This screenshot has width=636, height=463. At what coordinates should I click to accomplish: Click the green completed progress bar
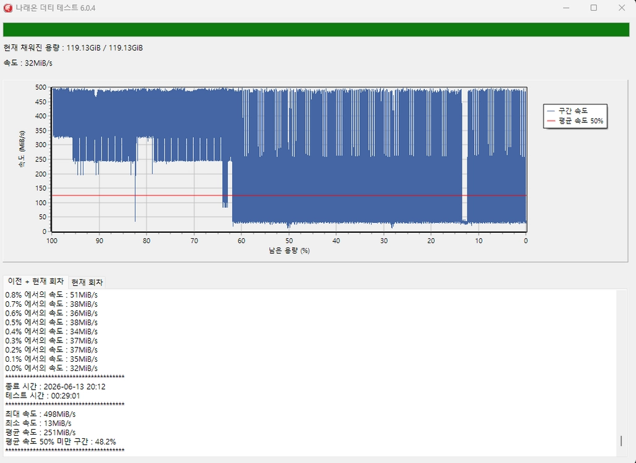(316, 30)
